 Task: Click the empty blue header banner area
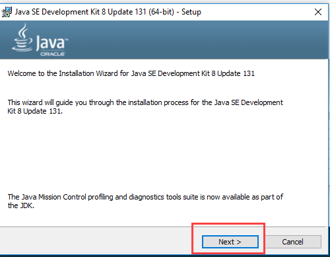198,40
